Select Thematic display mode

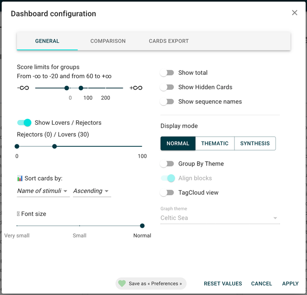[x=215, y=143]
